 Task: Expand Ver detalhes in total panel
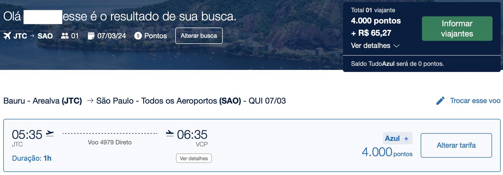tap(375, 46)
